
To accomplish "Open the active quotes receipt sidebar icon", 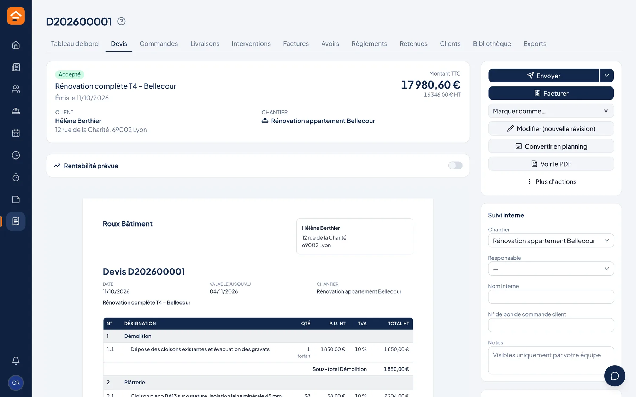I will (16, 221).
